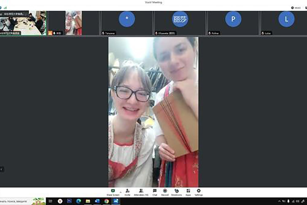Viewport: 307px width, 205px height.
Task: Open Share Screen in the meeting toolbar
Action: 113,192
